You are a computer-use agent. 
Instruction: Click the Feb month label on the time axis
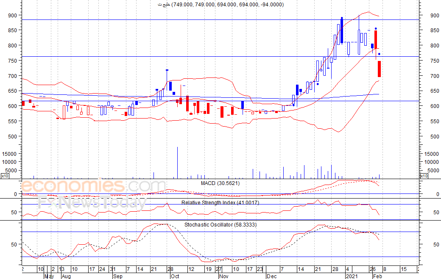[377, 276]
